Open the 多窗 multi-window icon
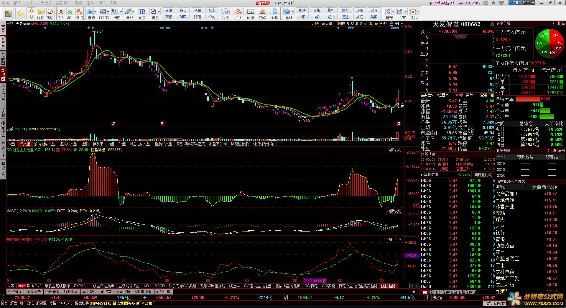The height and width of the screenshot is (308, 566). pyautogui.click(x=400, y=12)
